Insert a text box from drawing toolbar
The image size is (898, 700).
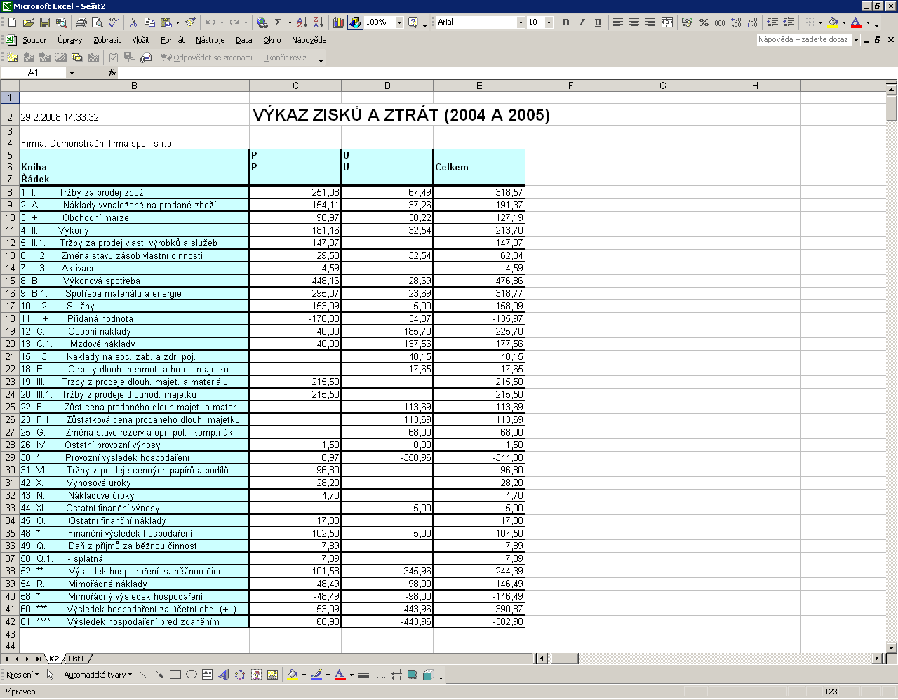208,675
